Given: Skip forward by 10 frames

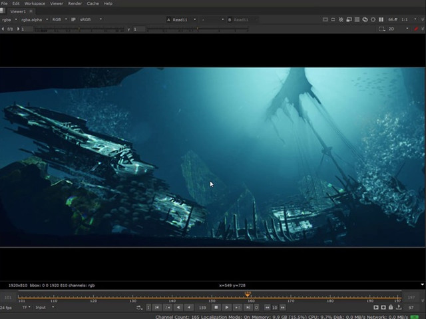Looking at the screenshot, I should pos(282,308).
